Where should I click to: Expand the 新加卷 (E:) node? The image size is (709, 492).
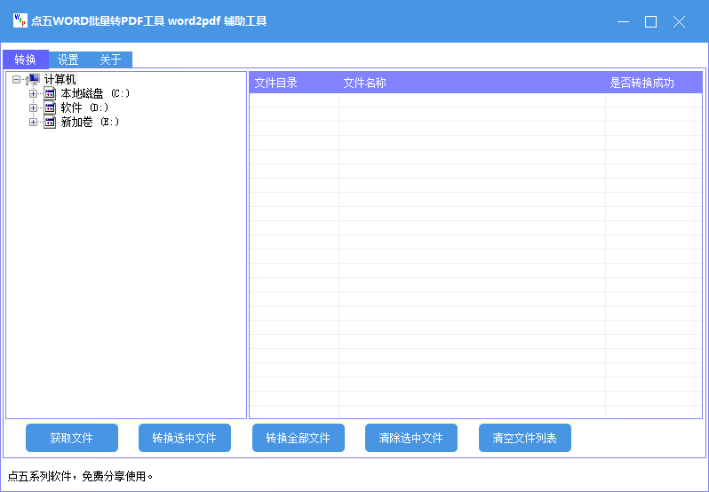[x=33, y=122]
